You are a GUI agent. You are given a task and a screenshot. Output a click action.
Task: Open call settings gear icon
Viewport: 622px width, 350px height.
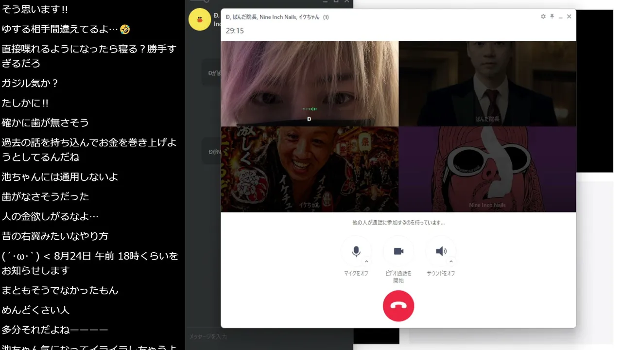(543, 17)
